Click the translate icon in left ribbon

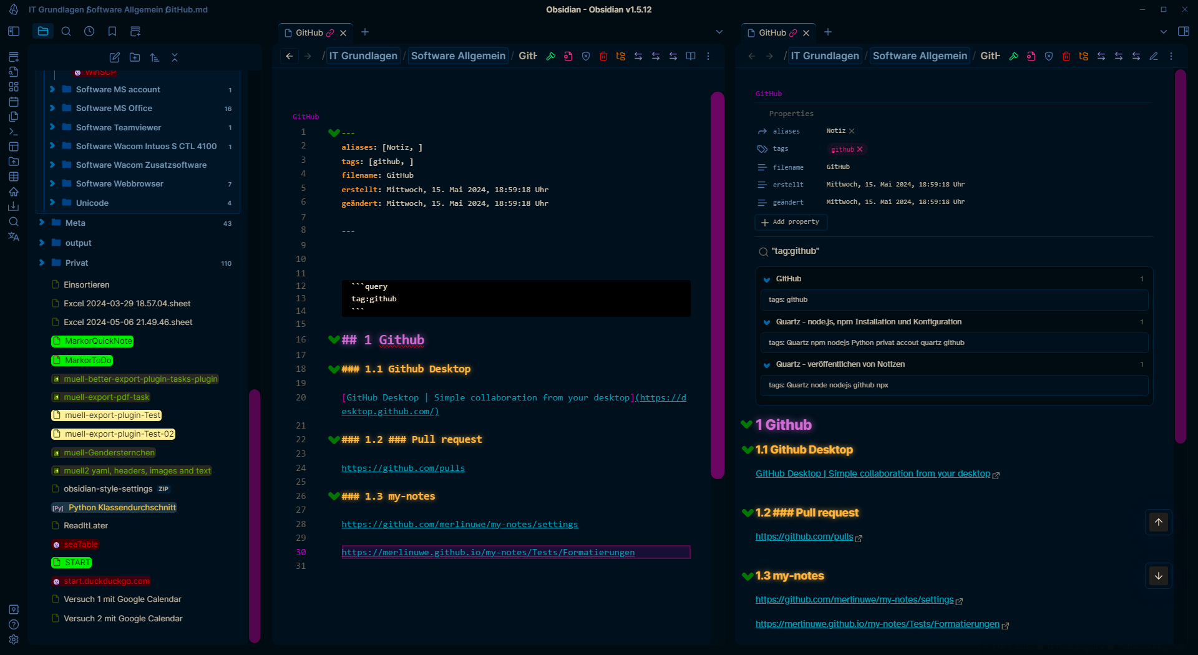pyautogui.click(x=14, y=236)
